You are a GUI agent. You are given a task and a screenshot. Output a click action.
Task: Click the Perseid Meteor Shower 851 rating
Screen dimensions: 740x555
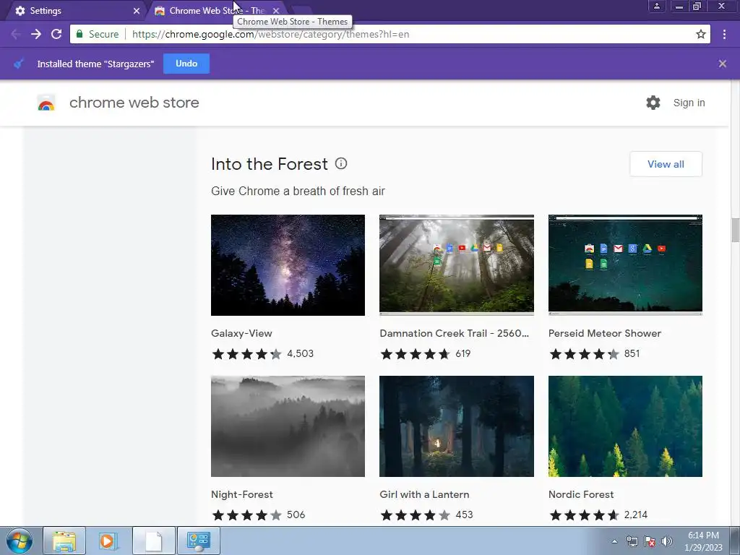594,353
